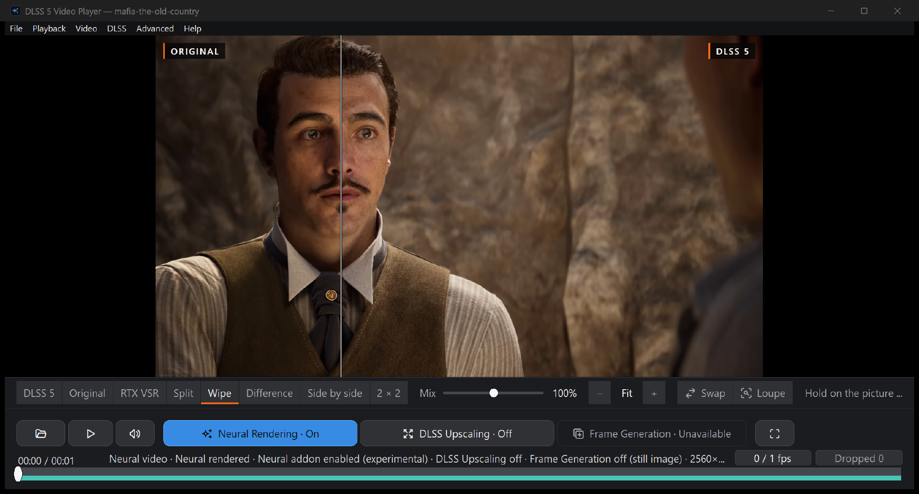The image size is (919, 494).
Task: Click the Neural video status text
Action: (x=416, y=459)
